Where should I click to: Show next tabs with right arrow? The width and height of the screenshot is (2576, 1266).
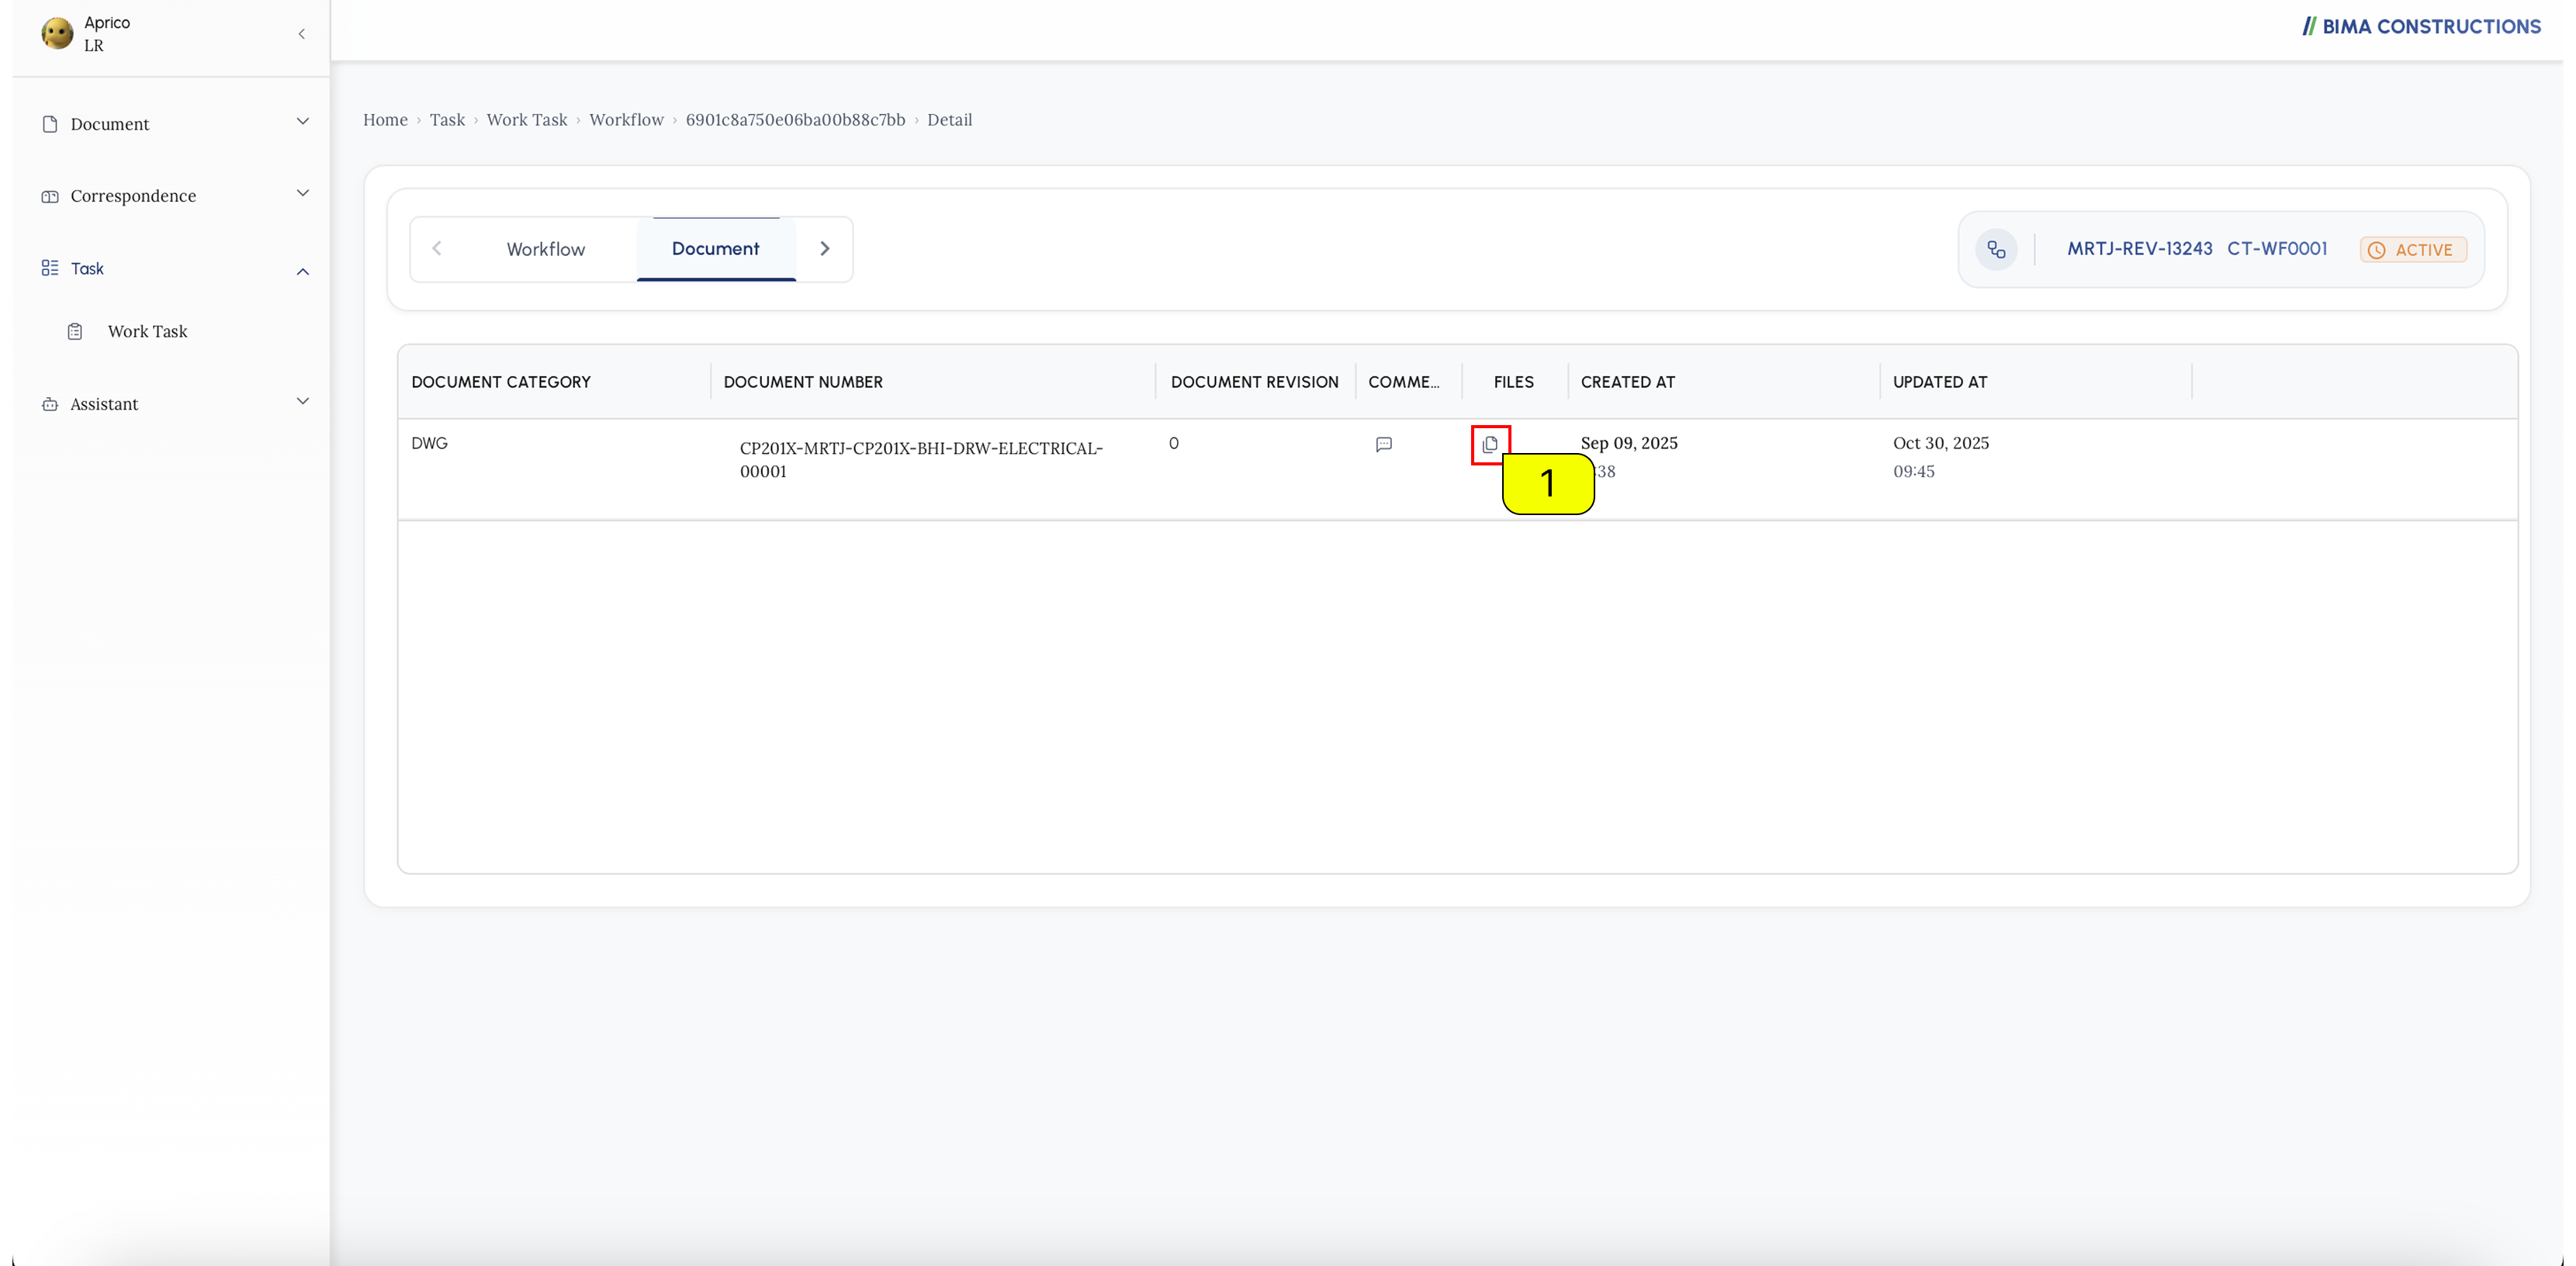pyautogui.click(x=825, y=248)
